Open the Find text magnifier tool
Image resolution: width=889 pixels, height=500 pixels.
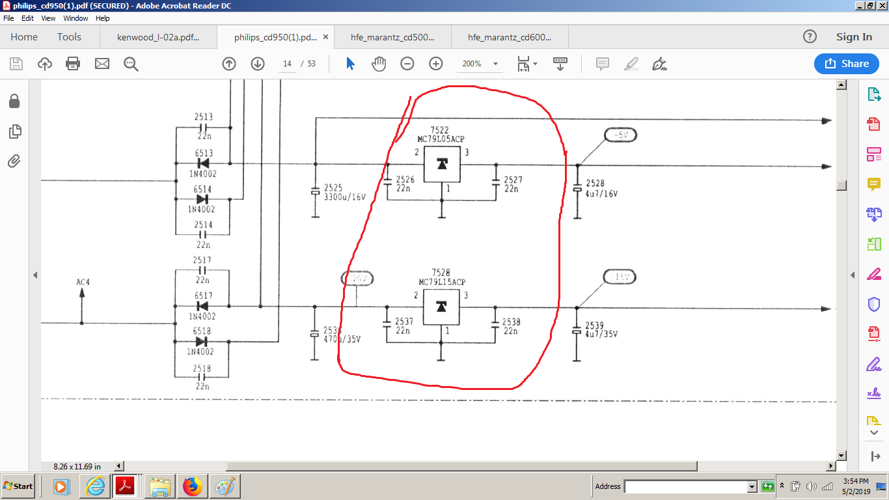tap(131, 64)
